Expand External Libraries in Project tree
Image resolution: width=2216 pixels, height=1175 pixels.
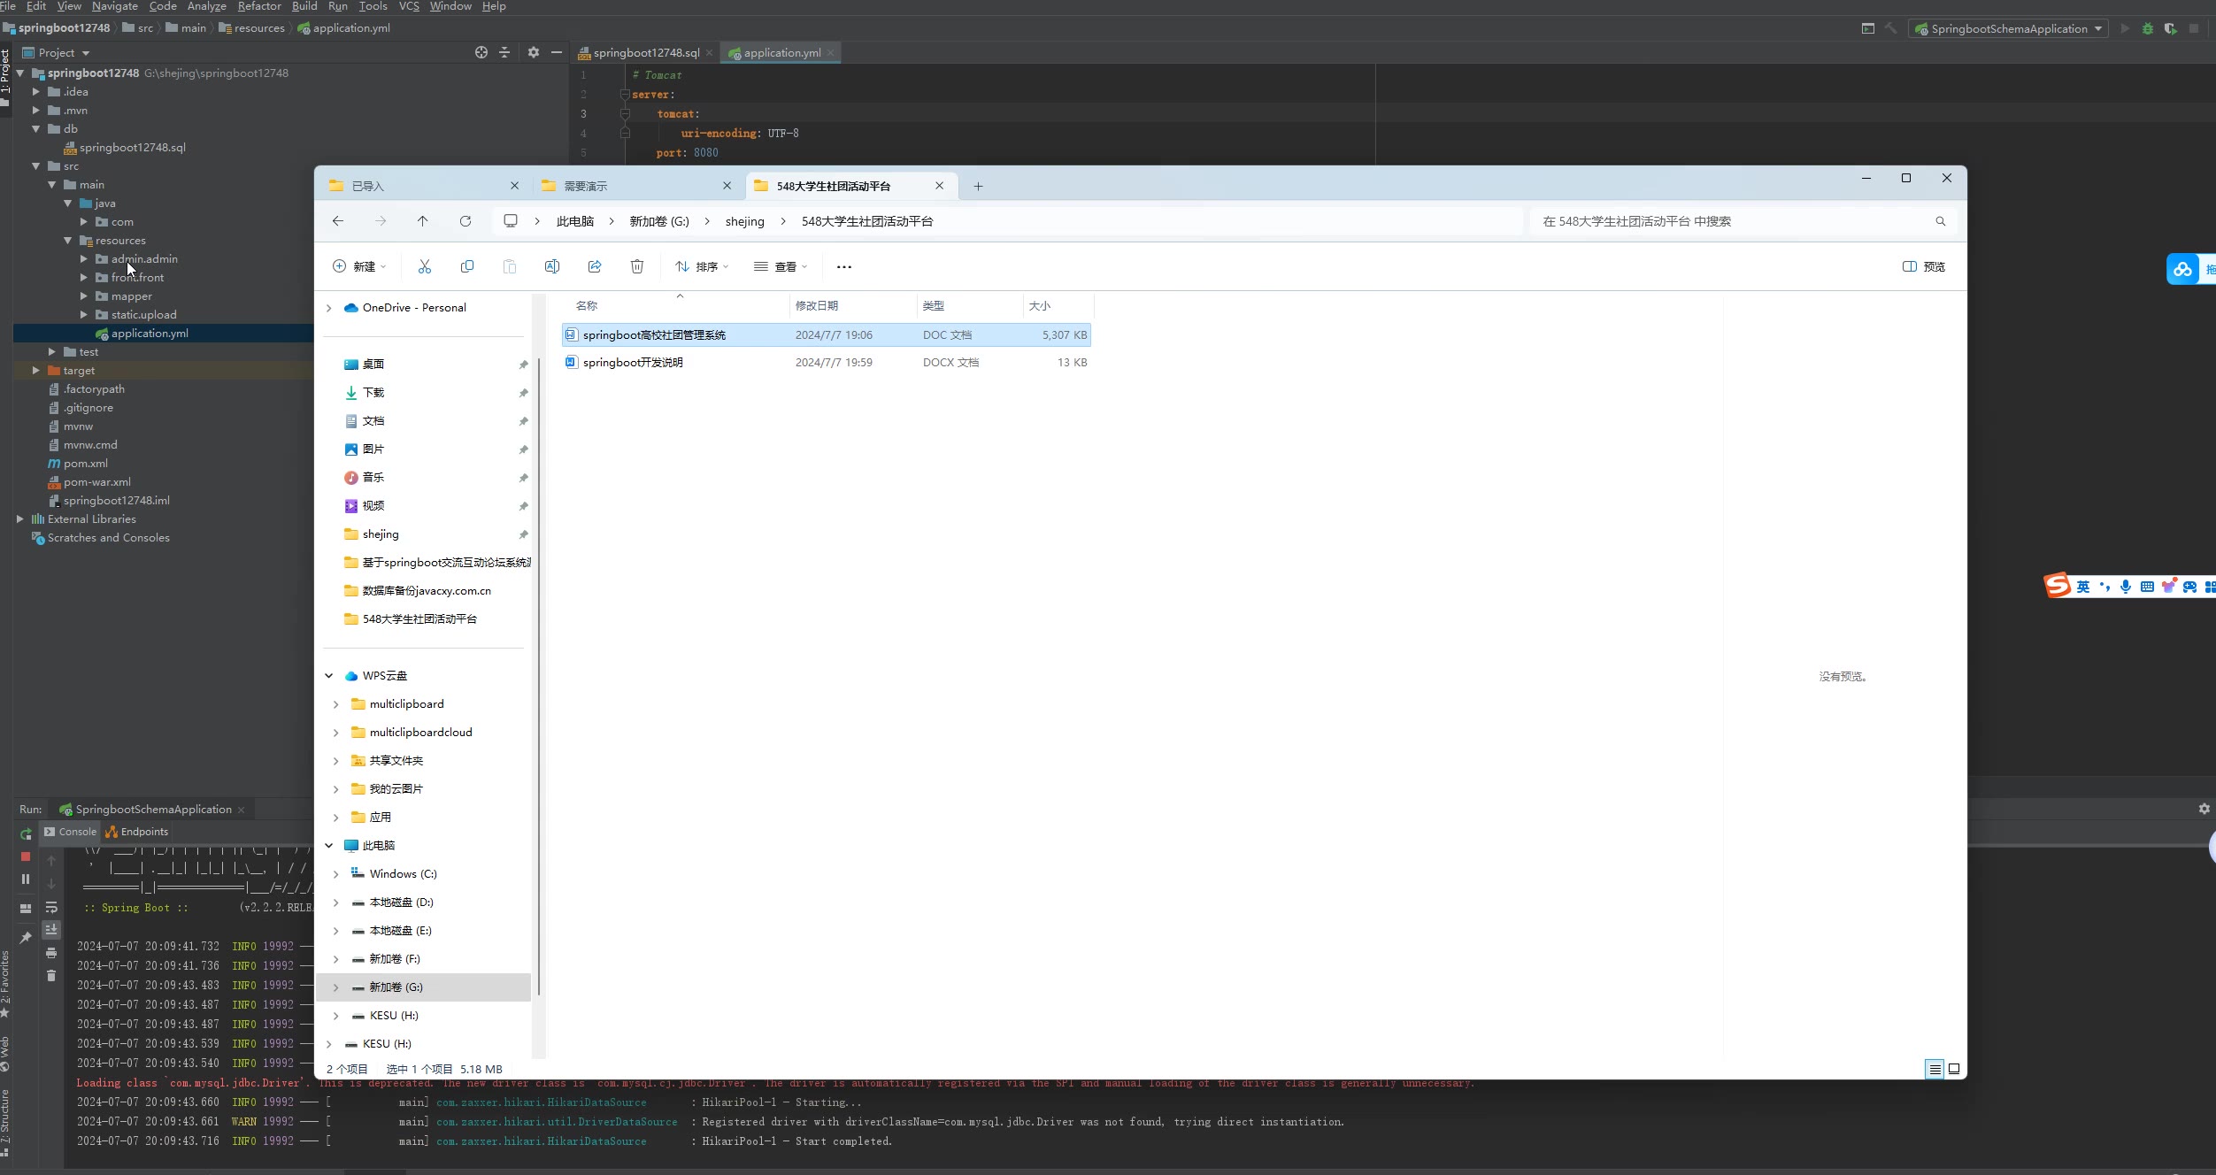coord(19,519)
